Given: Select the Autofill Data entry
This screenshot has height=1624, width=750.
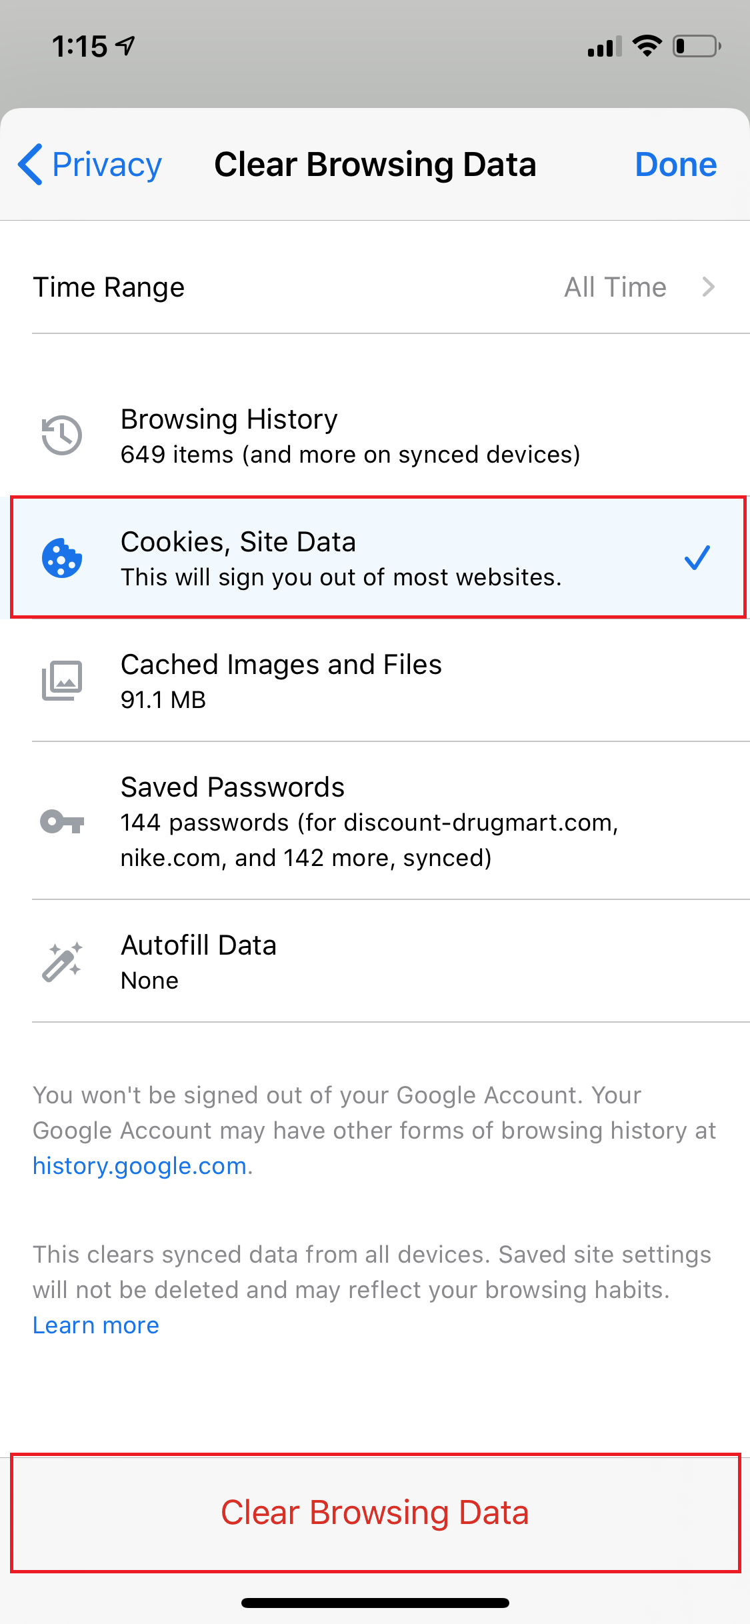Looking at the screenshot, I should coord(375,961).
